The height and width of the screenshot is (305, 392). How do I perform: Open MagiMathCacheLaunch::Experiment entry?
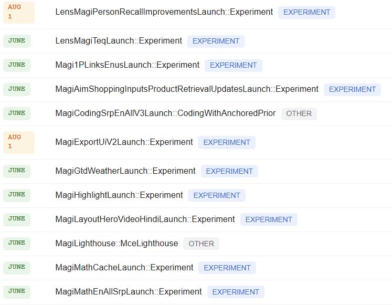[124, 268]
